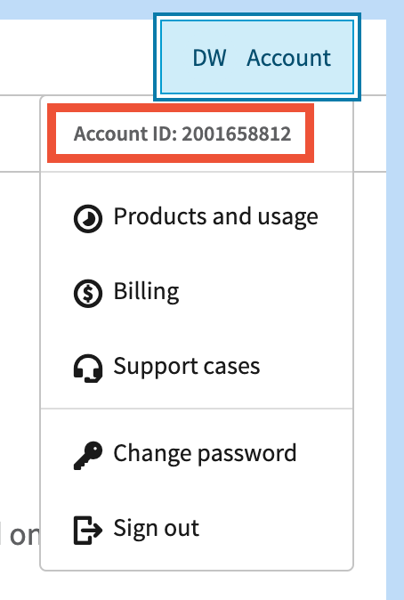Click the Sign out arrow icon
This screenshot has width=404, height=600.
87,530
